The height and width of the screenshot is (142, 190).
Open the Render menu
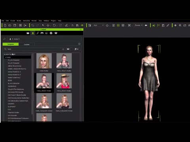(34, 21)
